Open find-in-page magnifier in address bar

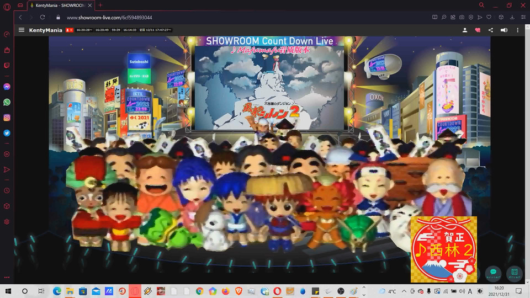pos(444,17)
